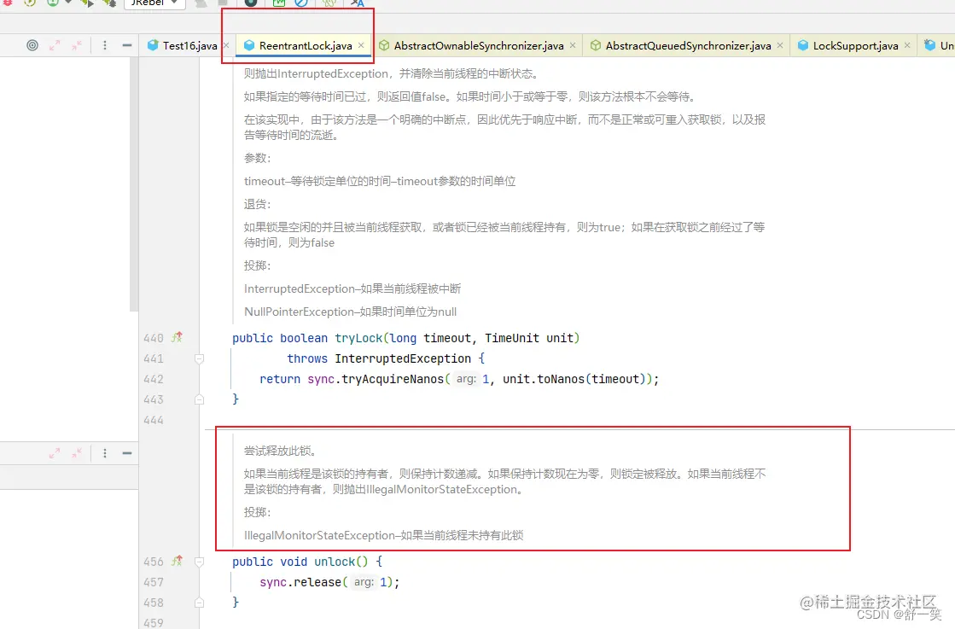This screenshot has height=629, width=955.
Task: Hide the upper tool panel with minus icon
Action: pyautogui.click(x=126, y=45)
